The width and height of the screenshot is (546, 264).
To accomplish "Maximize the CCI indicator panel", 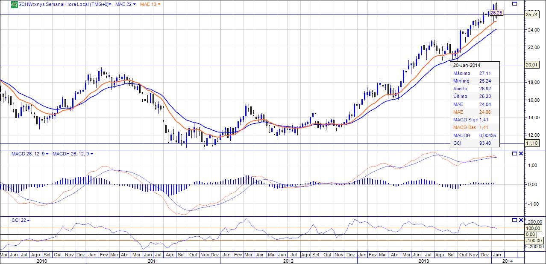I will click(514, 220).
